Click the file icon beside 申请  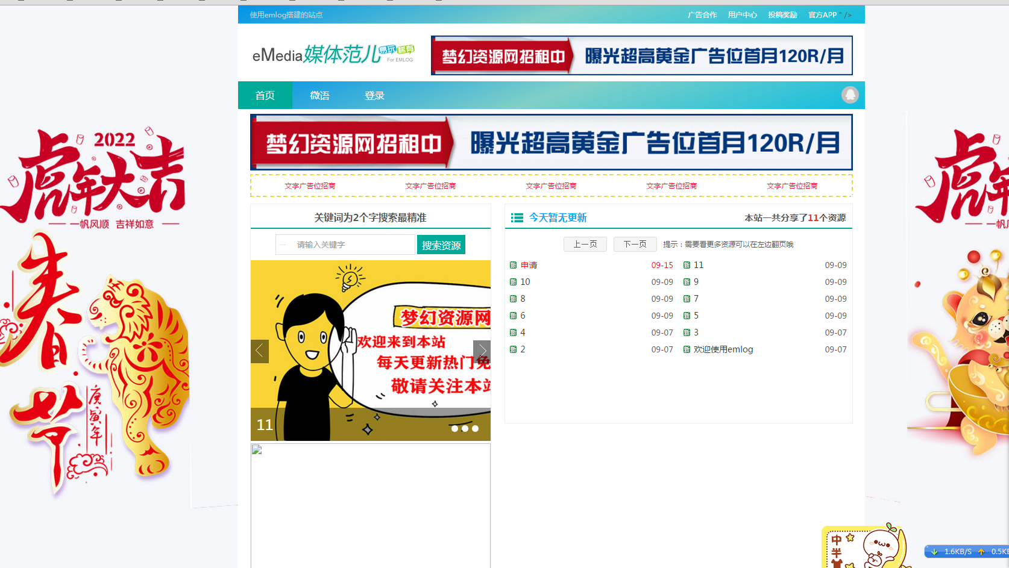pyautogui.click(x=514, y=265)
